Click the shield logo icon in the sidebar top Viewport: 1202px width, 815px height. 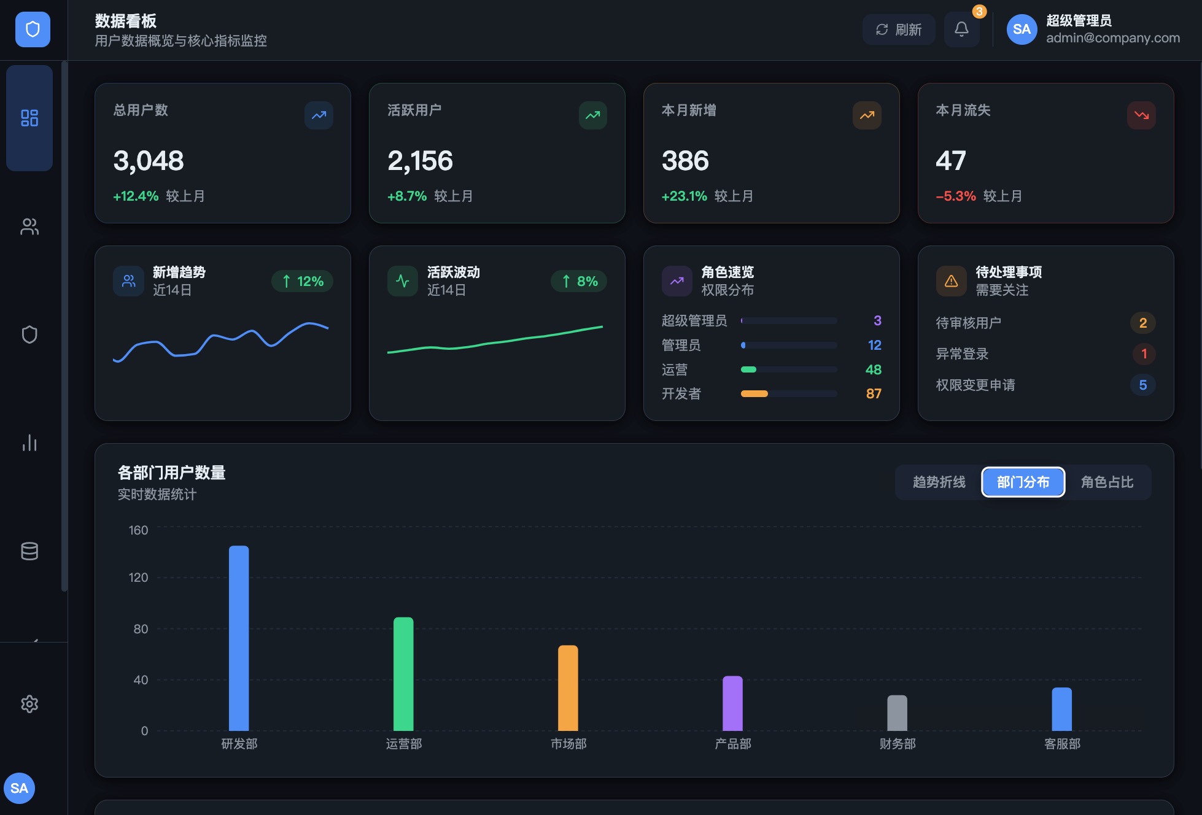pyautogui.click(x=33, y=29)
